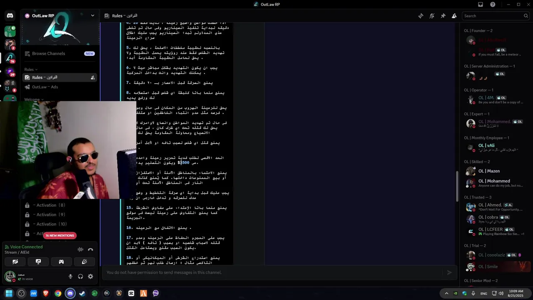Image resolution: width=533 pixels, height=300 pixels.
Task: Toggle channel notification mute bell
Action: point(432,16)
